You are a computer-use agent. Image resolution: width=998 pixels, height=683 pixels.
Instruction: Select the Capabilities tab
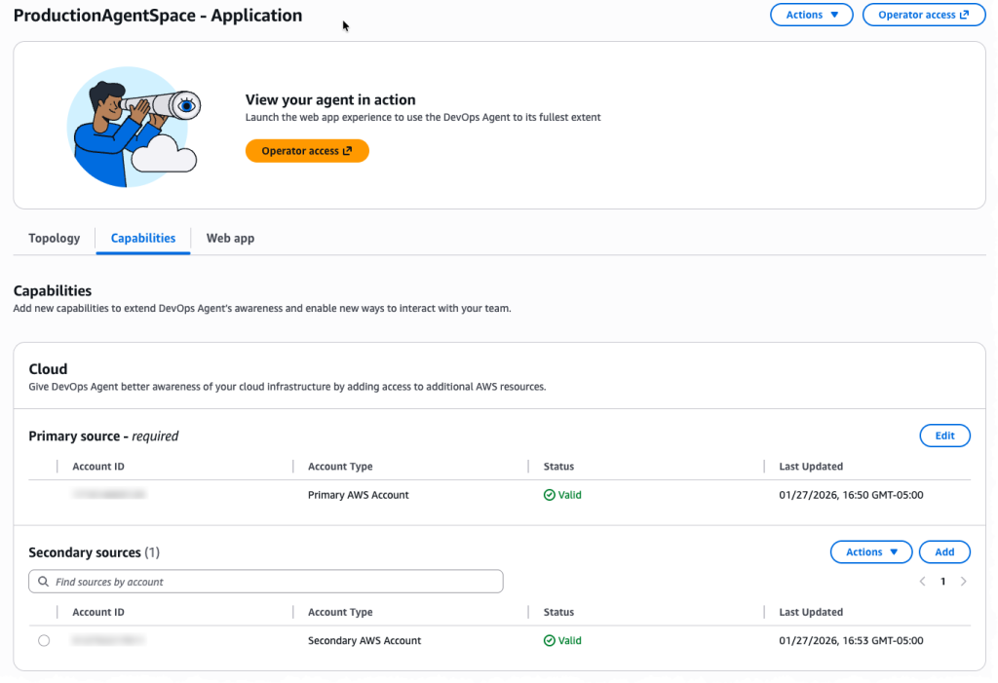[142, 238]
